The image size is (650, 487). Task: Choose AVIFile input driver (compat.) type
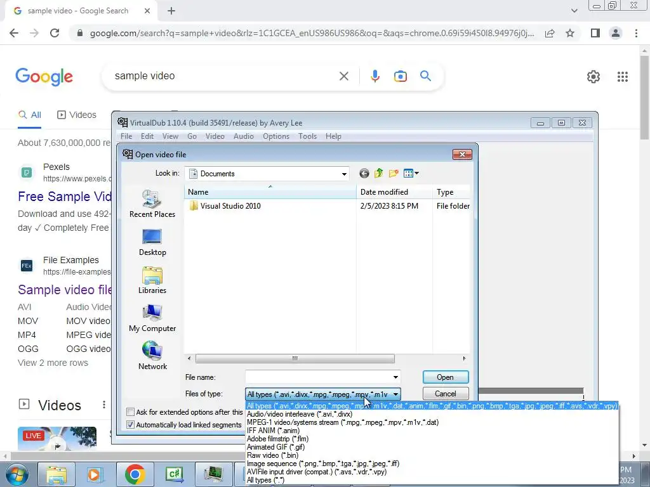tap(316, 472)
